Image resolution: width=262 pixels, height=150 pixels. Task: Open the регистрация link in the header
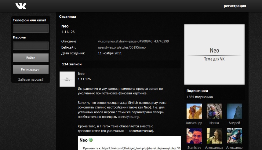[235, 6]
